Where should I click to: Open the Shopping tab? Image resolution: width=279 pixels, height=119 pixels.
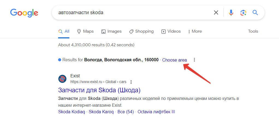141,31
